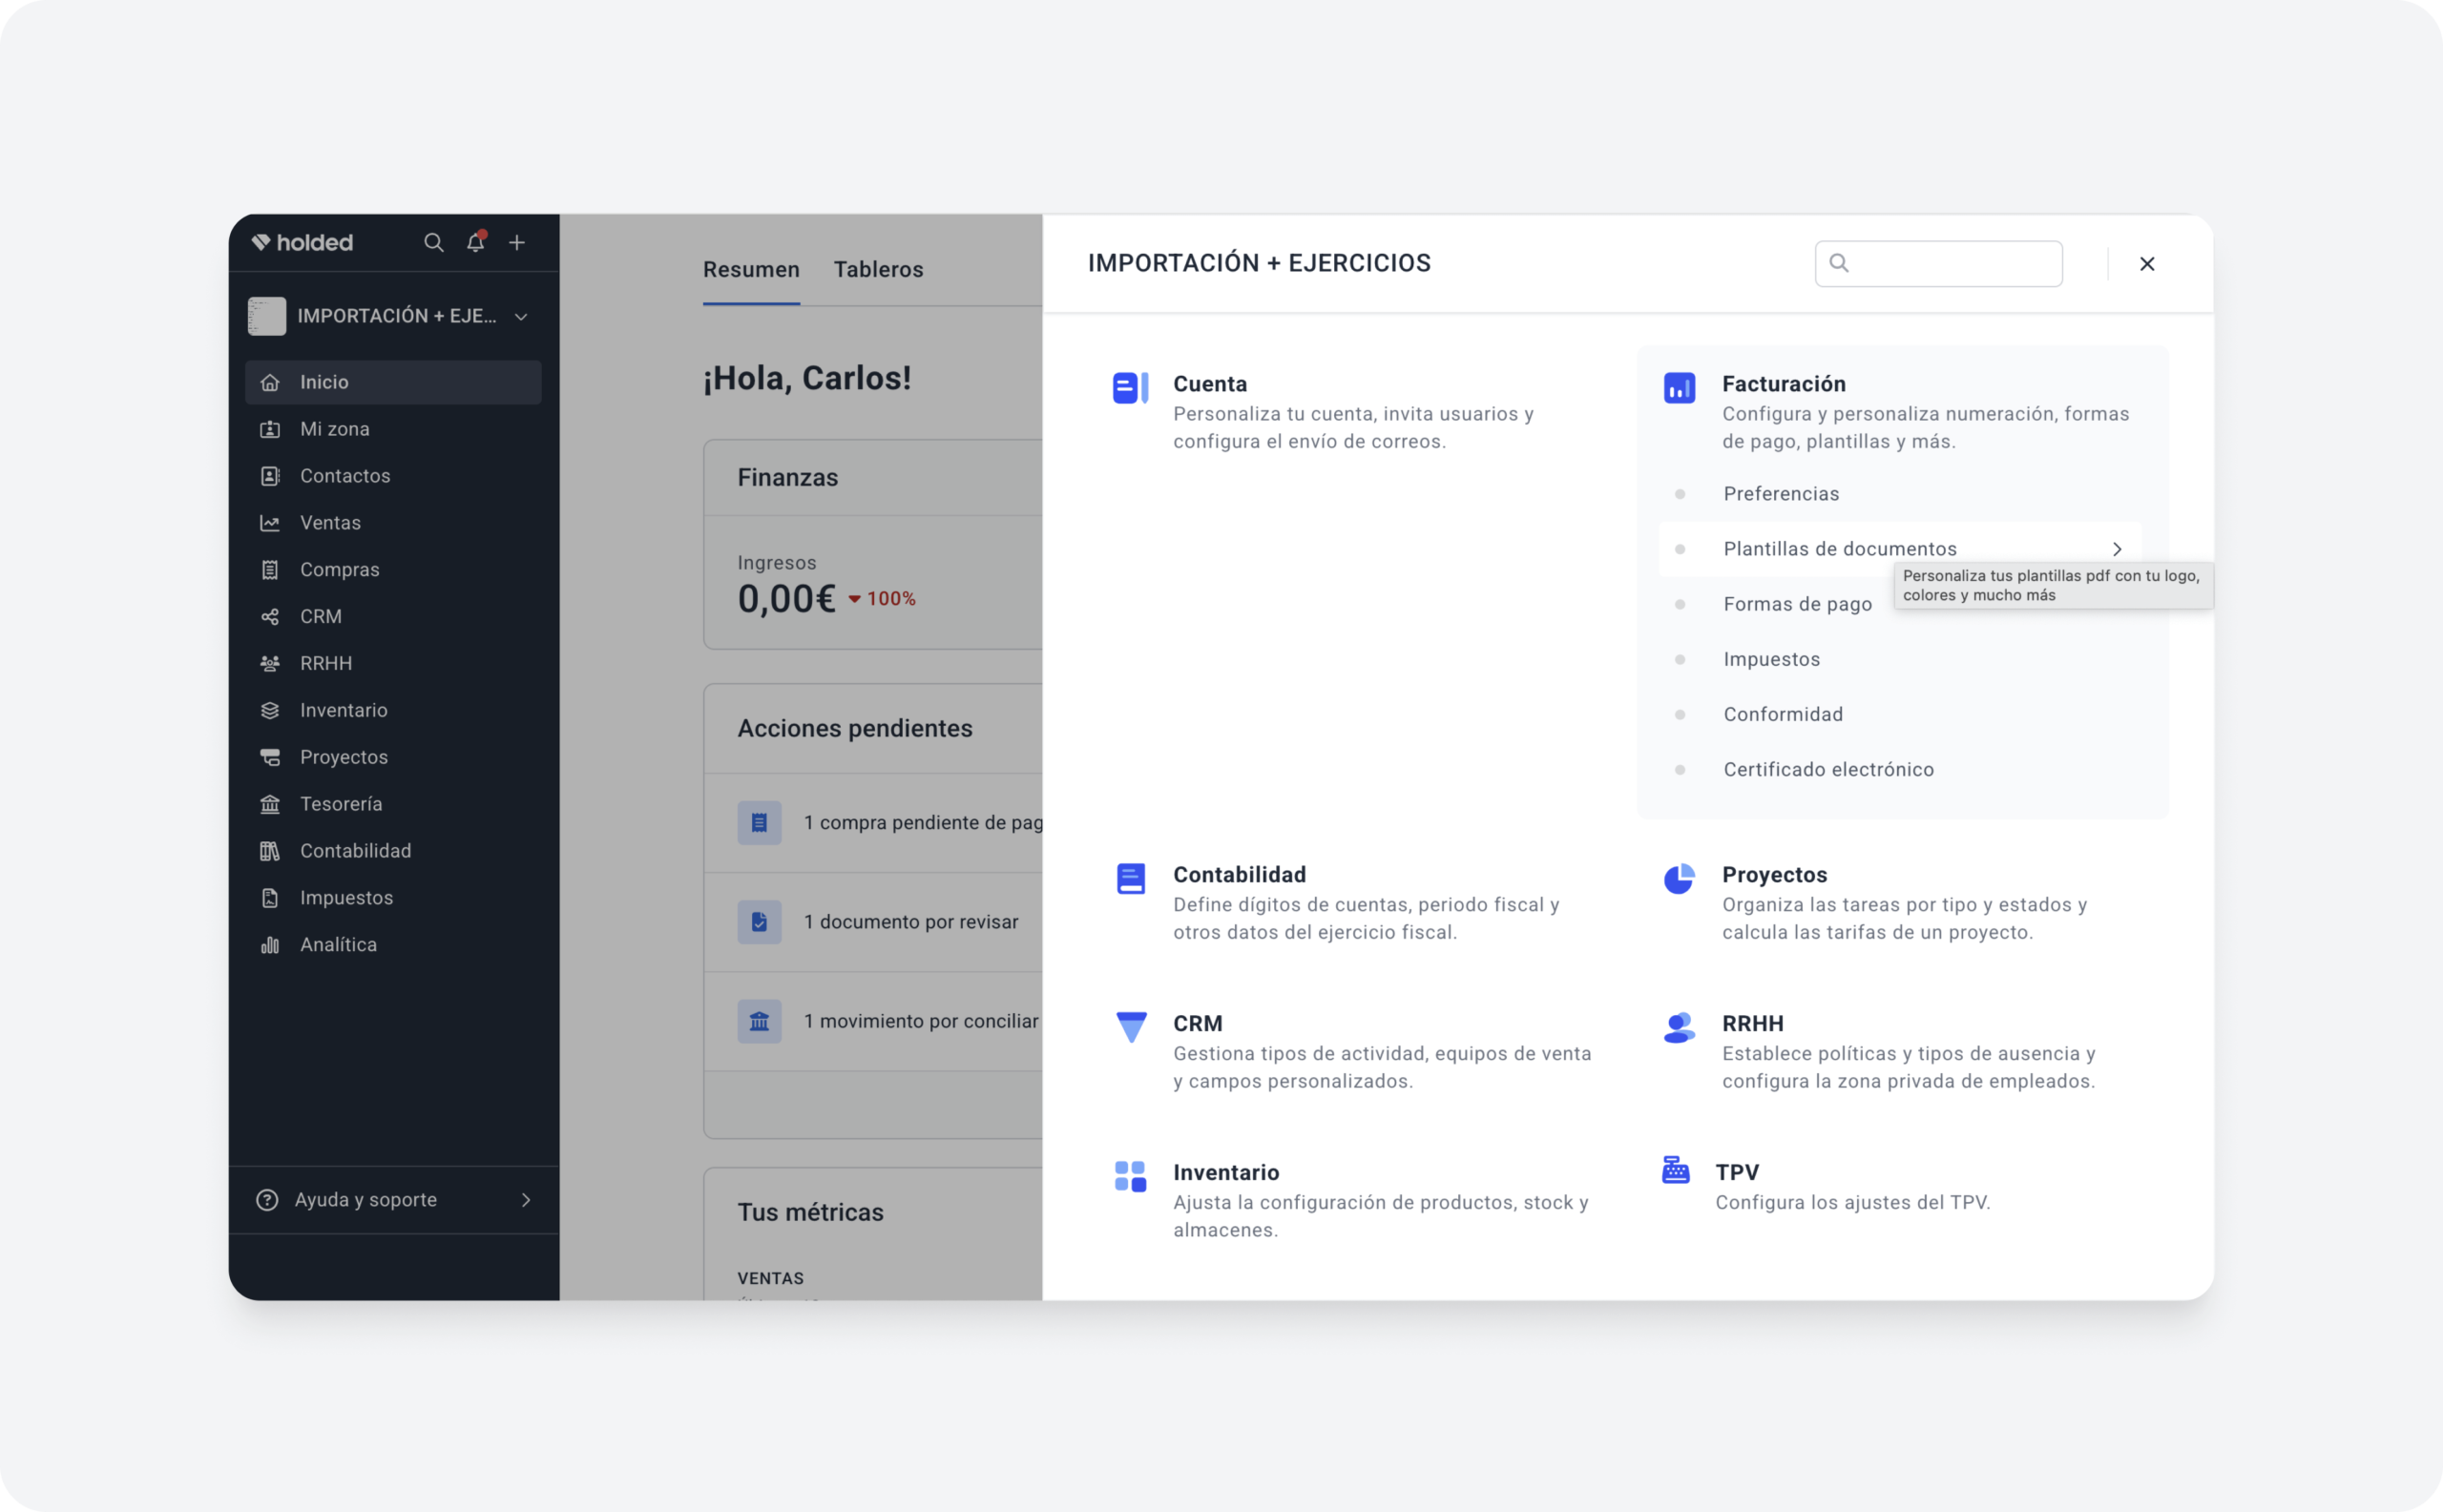Image resolution: width=2443 pixels, height=1512 pixels.
Task: Open the Proyectos pie chart icon
Action: [1679, 878]
